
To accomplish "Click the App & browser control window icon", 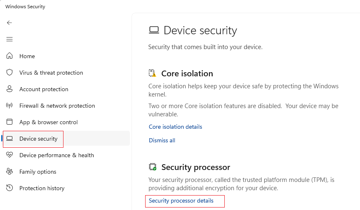I will [9, 122].
